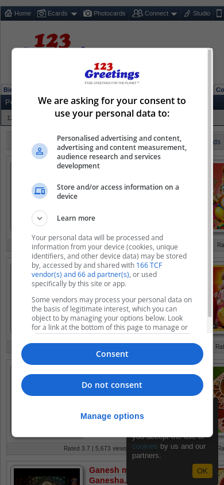Image resolution: width=224 pixels, height=485 pixels.
Task: Click the Consent button
Action: (x=112, y=354)
